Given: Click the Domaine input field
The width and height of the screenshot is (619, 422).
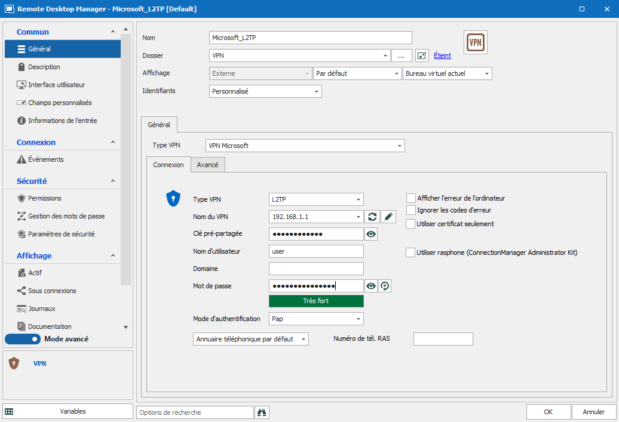Looking at the screenshot, I should point(316,269).
